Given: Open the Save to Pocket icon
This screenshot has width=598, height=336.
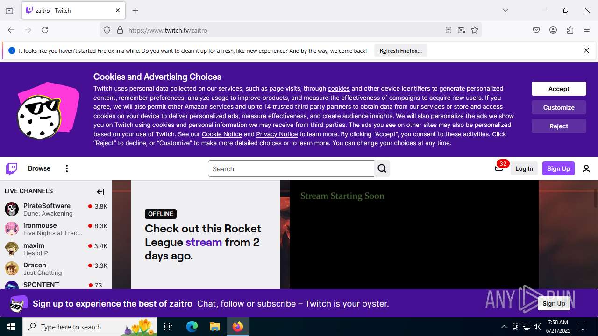Looking at the screenshot, I should [x=536, y=30].
